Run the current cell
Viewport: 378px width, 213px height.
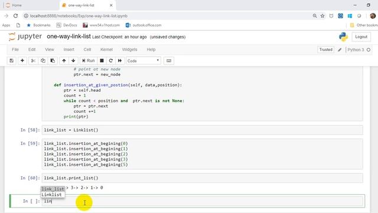[88, 60]
